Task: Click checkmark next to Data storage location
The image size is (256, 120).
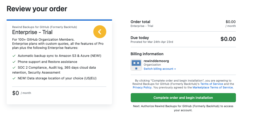Action: 14,78
